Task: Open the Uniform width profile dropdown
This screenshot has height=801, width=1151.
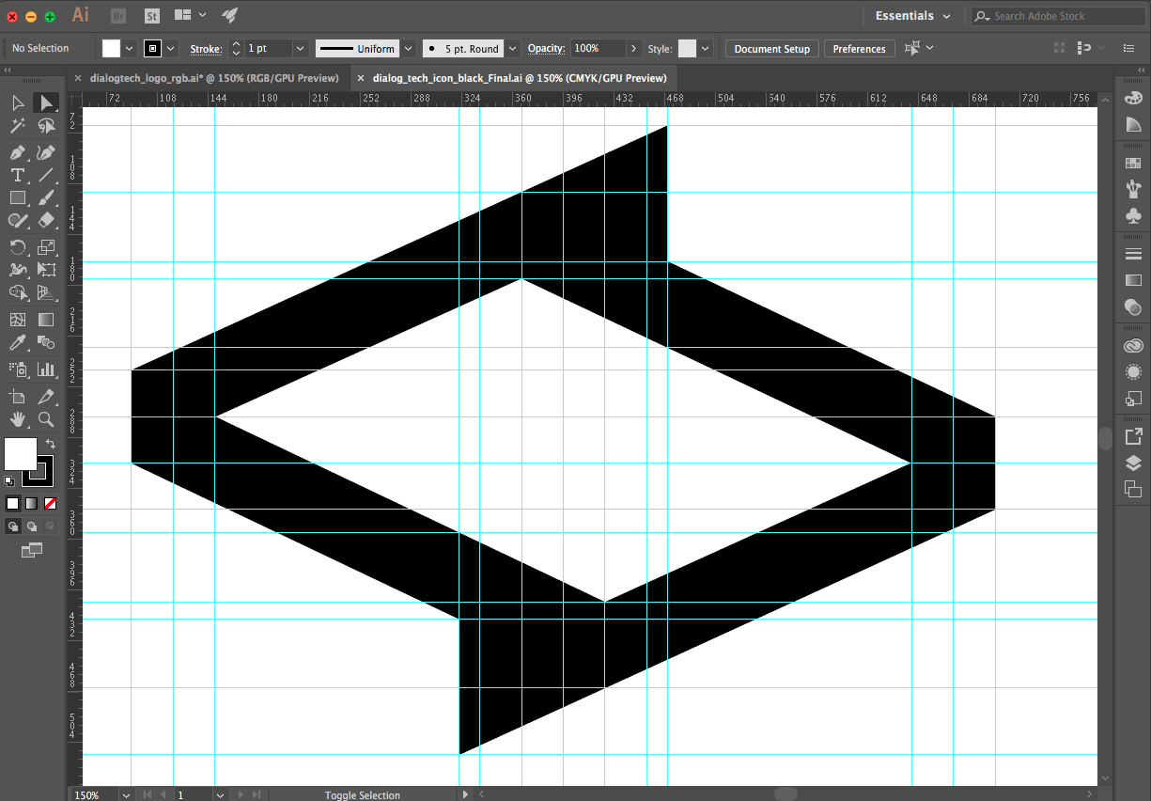Action: pos(408,48)
